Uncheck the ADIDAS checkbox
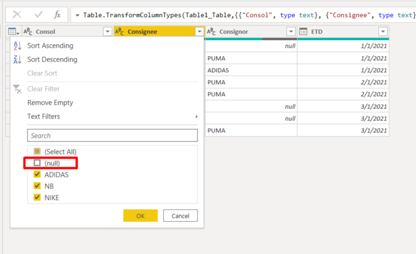The image size is (416, 254). pyautogui.click(x=37, y=174)
